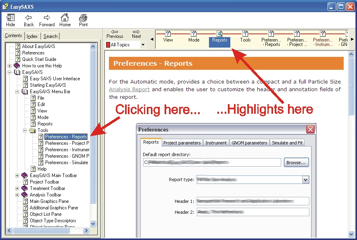Open Object Type Descriptors topic
The image size is (357, 240).
click(53, 221)
